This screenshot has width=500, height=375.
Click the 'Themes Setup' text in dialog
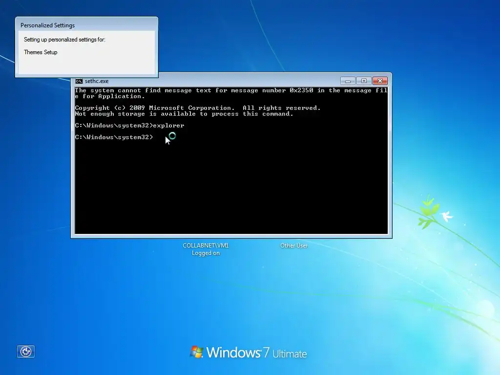(41, 52)
